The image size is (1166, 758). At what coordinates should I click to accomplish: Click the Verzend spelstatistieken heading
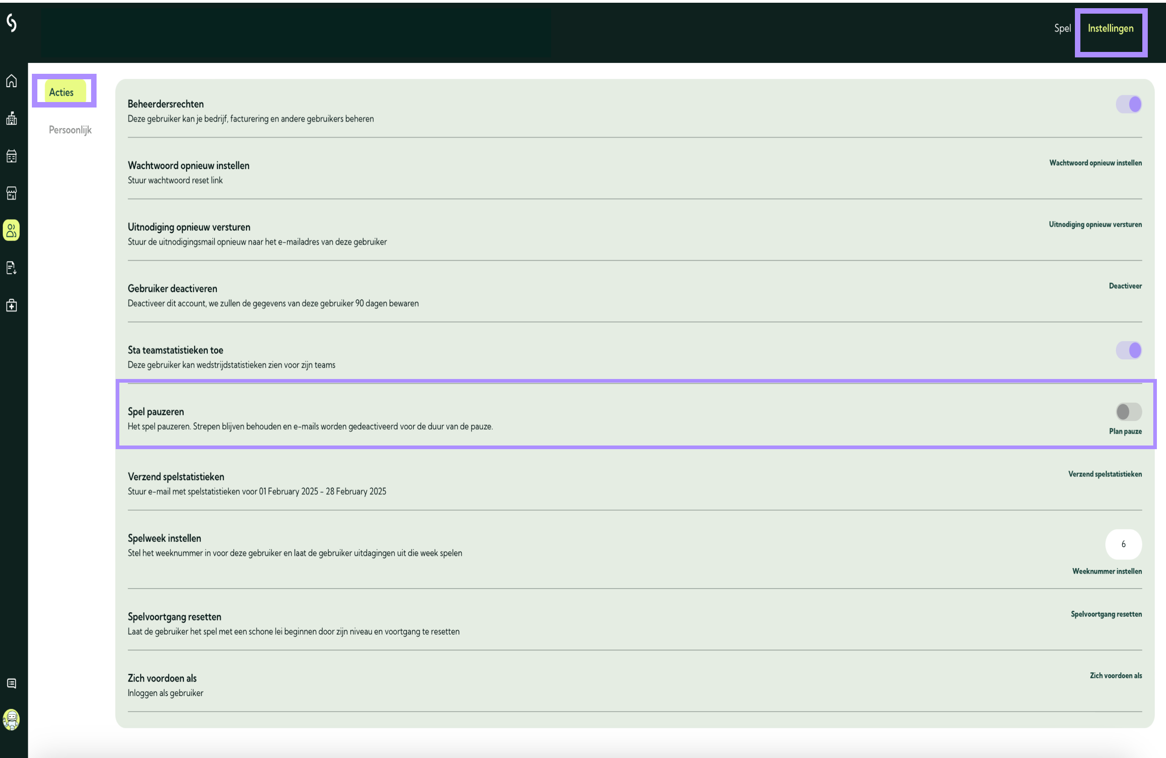pyautogui.click(x=176, y=477)
